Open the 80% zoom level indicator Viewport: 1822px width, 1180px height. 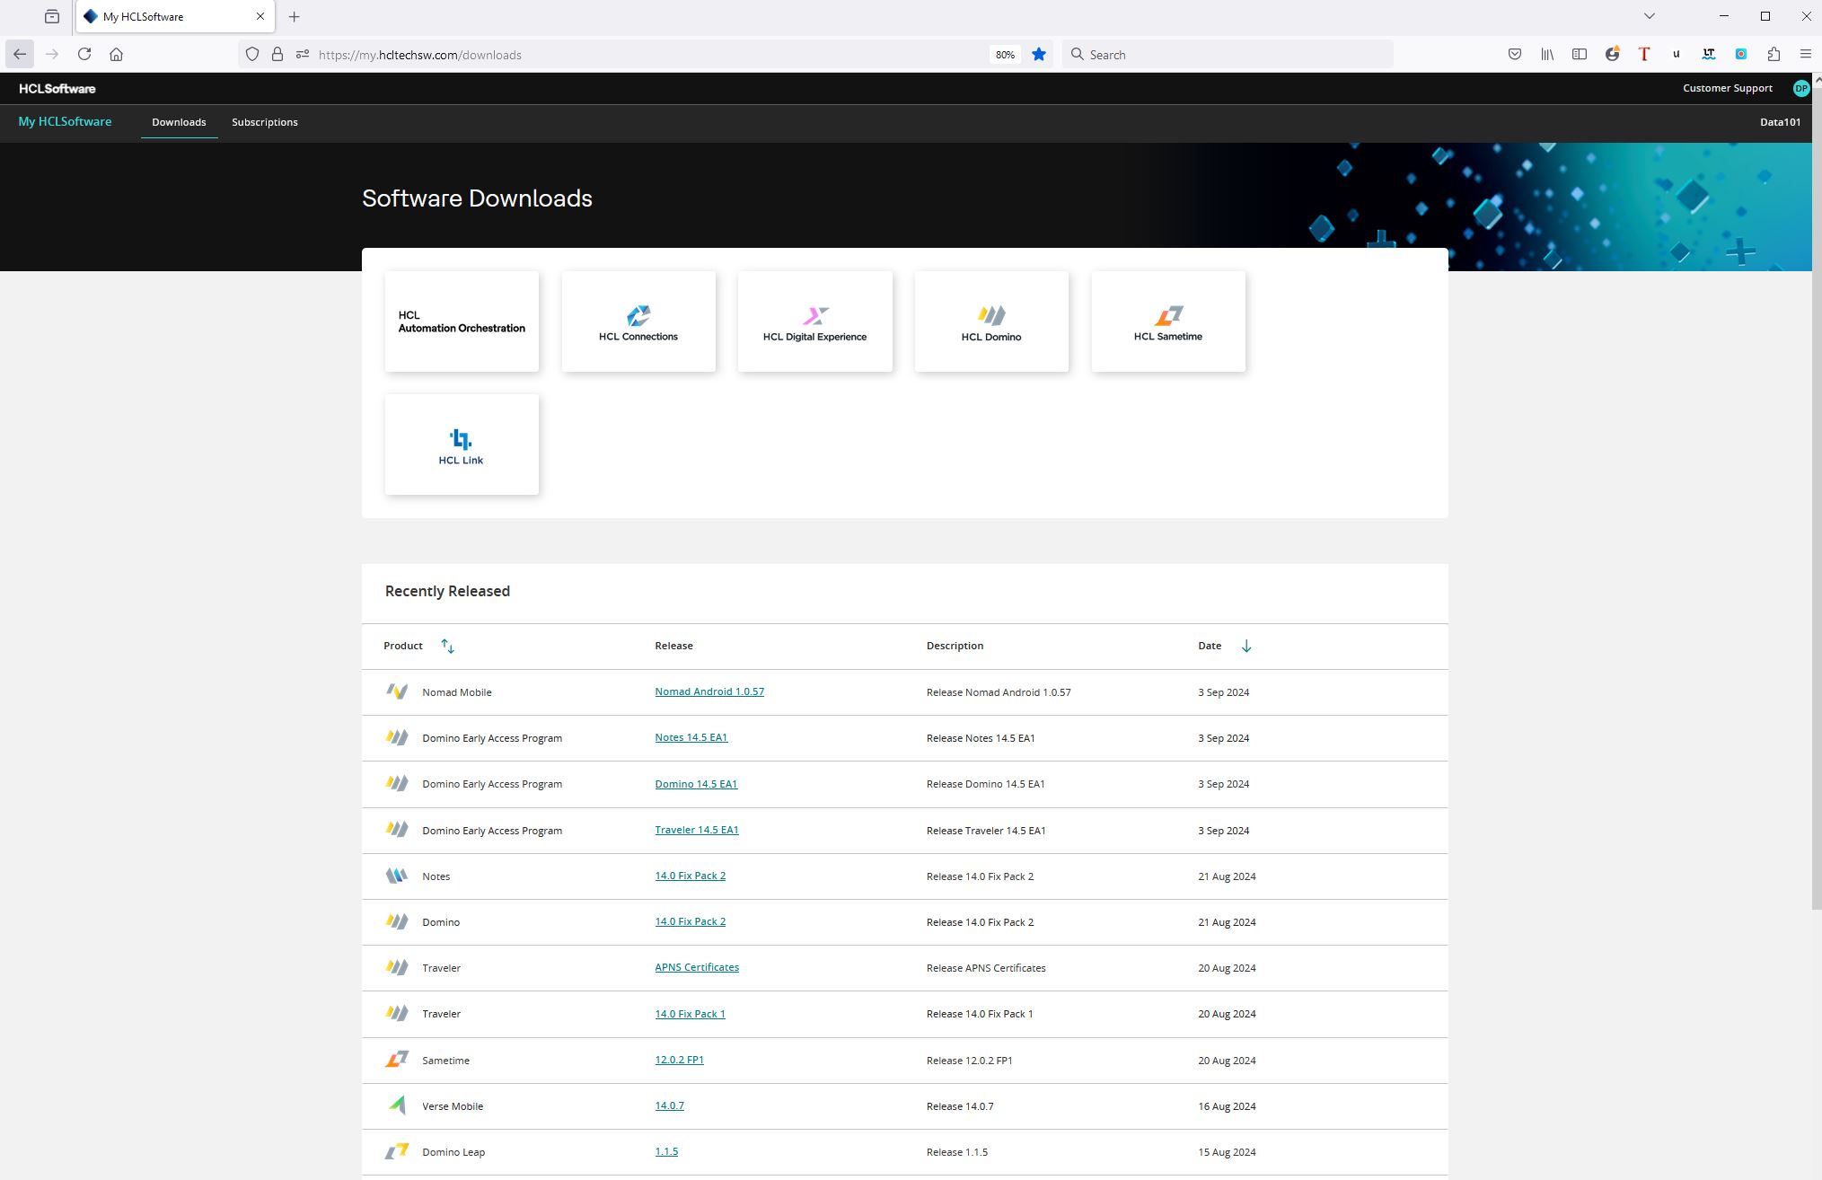[x=1005, y=55]
